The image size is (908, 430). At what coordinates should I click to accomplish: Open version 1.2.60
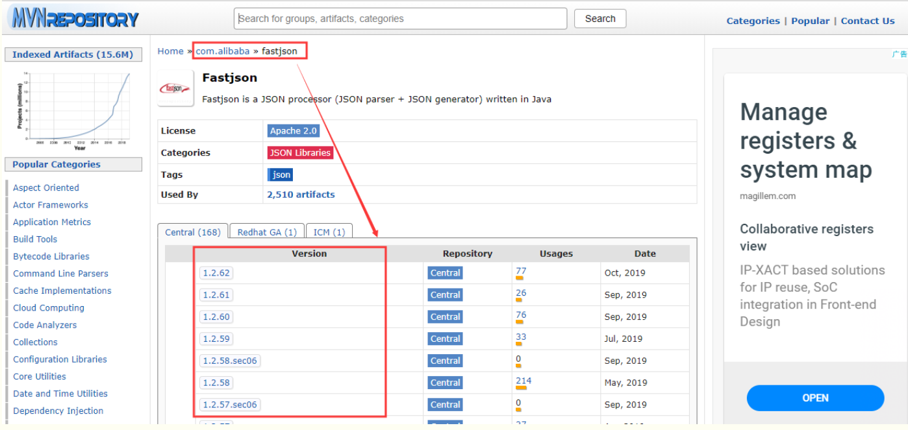216,317
